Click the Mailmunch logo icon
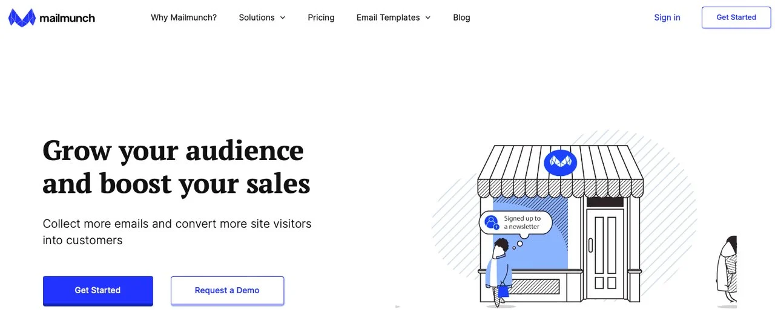775x324 pixels. [22, 18]
